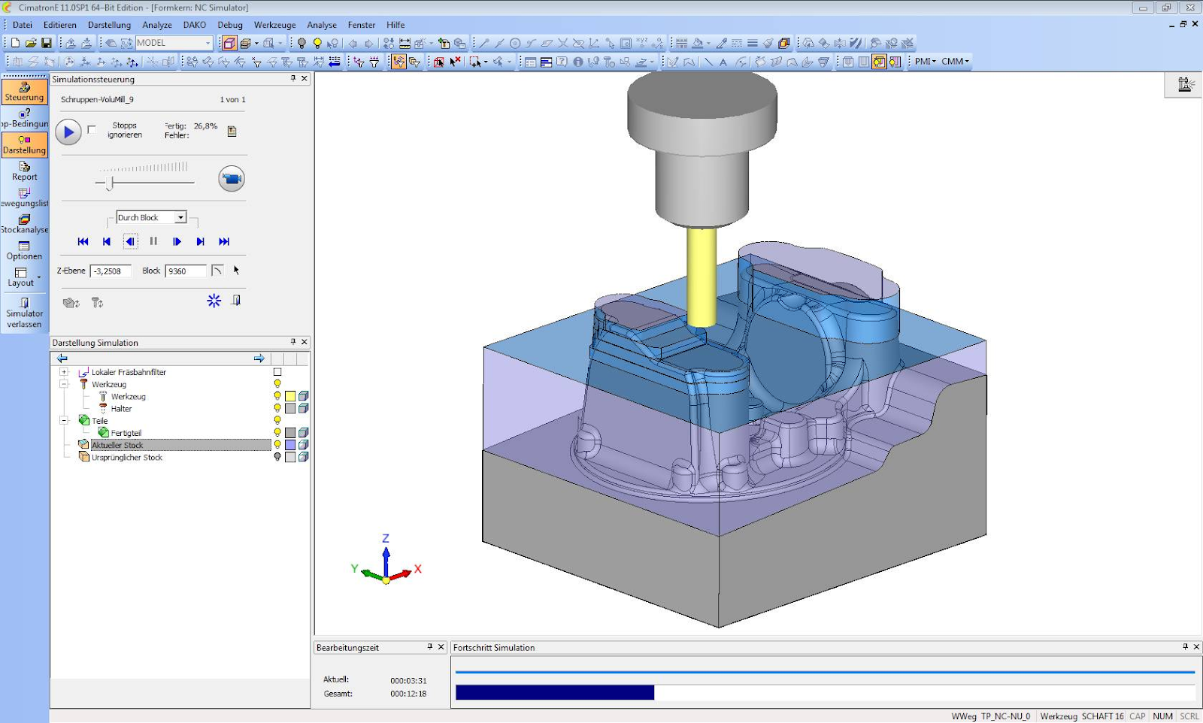Image resolution: width=1203 pixels, height=723 pixels.
Task: Open the Fenster menu
Action: [x=362, y=25]
